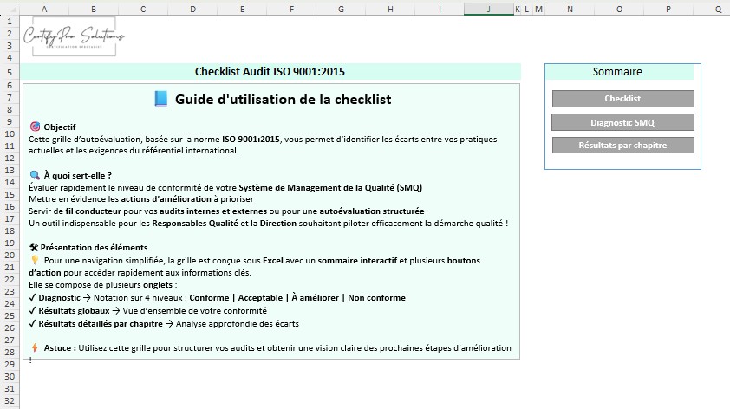Click the Guide d'utilisation de la checklist heading
Image resolution: width=730 pixels, height=409 pixels.
tap(283, 99)
